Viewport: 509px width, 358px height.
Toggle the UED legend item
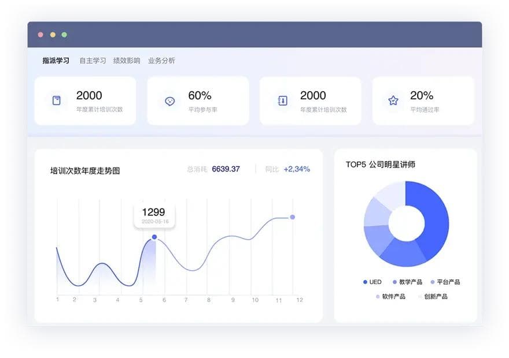pos(372,282)
